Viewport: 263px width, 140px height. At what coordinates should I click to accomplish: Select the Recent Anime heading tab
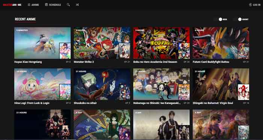(25, 19)
